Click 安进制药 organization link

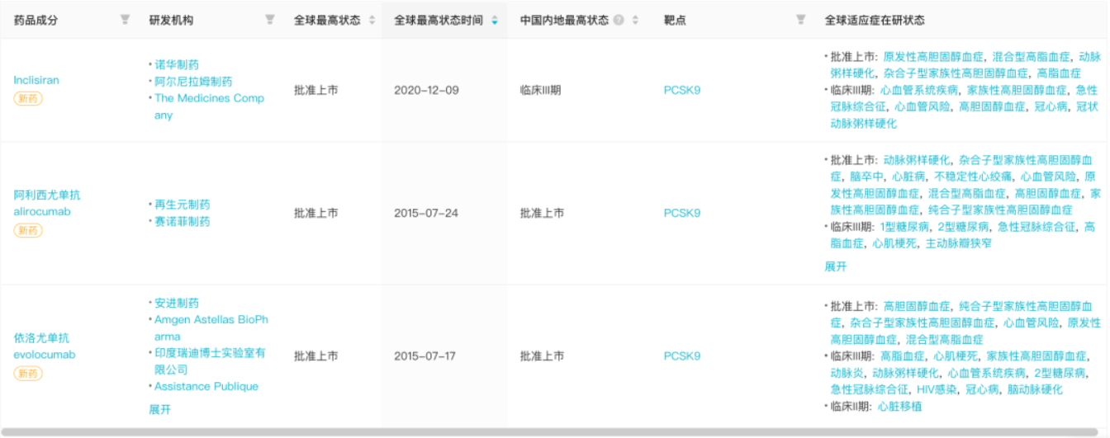pyautogui.click(x=176, y=303)
